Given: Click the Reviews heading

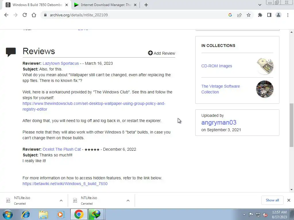Looking at the screenshot, I should [x=39, y=51].
